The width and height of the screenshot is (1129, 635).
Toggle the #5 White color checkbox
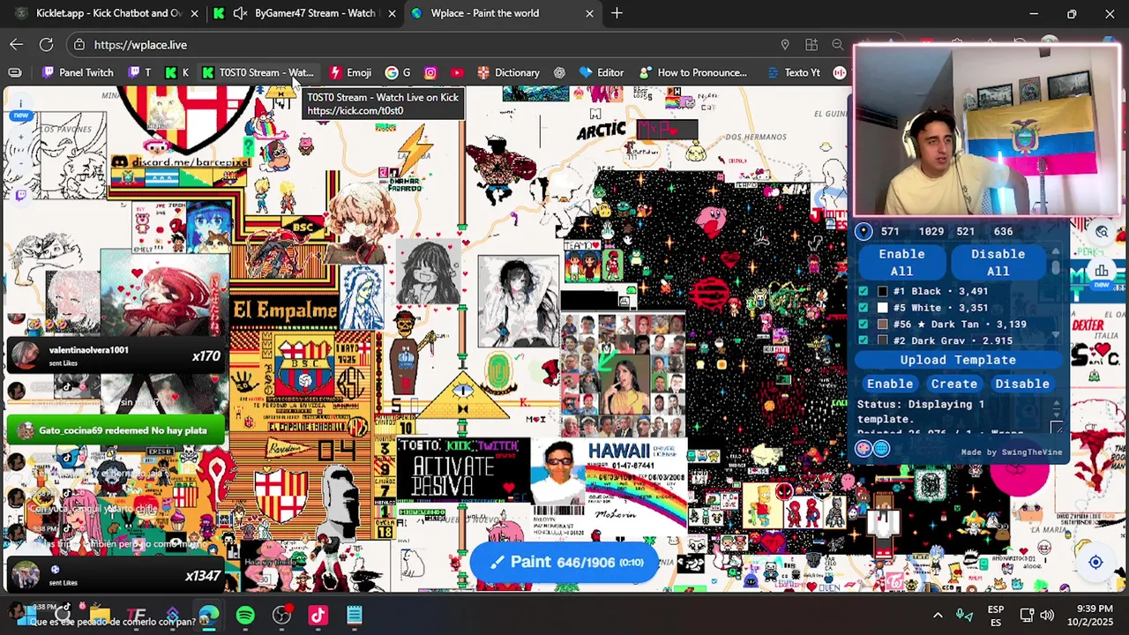pyautogui.click(x=864, y=308)
